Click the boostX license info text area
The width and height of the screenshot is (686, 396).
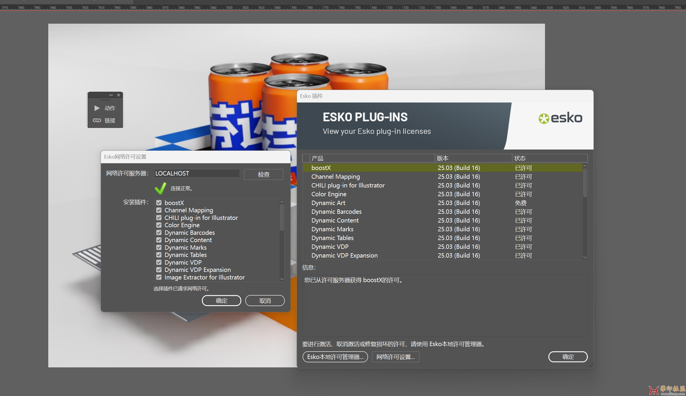[x=445, y=305]
